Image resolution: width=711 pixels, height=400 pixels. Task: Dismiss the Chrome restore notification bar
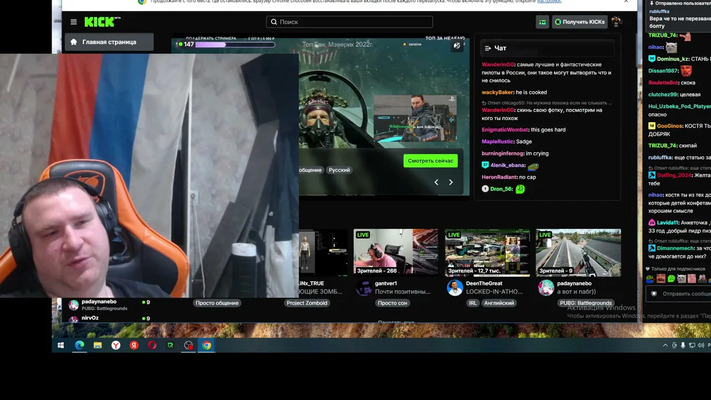[626, 2]
